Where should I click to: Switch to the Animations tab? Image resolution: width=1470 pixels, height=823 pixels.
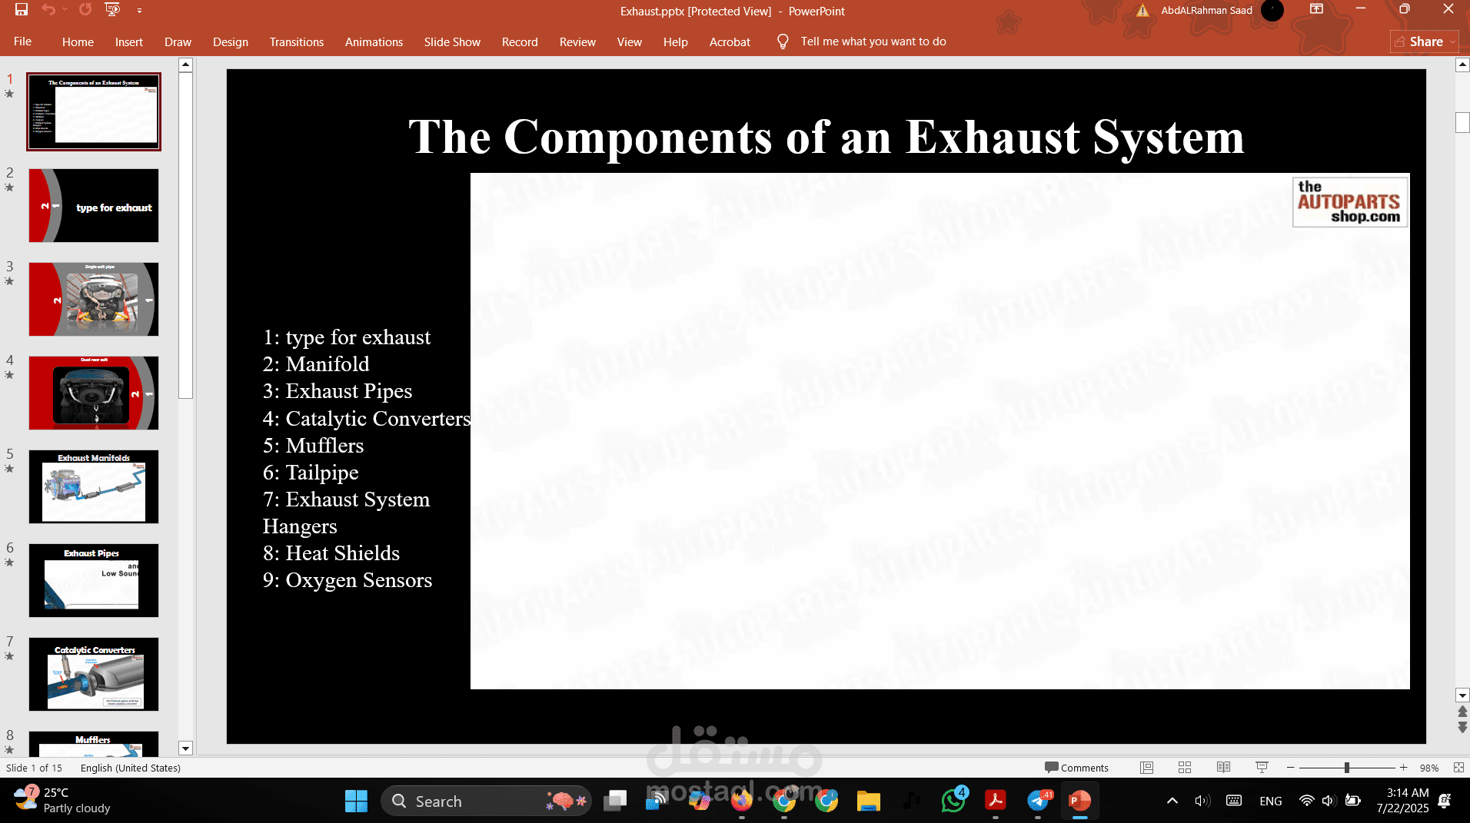[x=374, y=41]
